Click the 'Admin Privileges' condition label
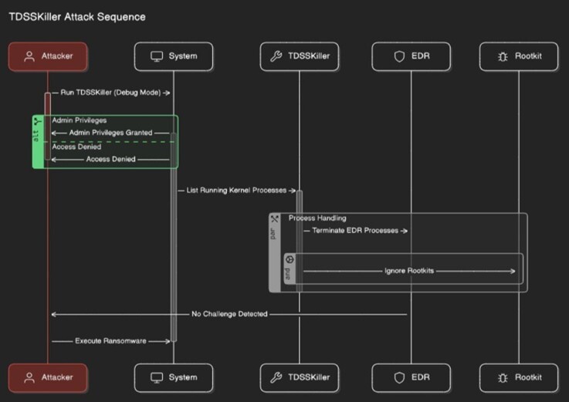This screenshot has height=402, width=569. click(80, 120)
